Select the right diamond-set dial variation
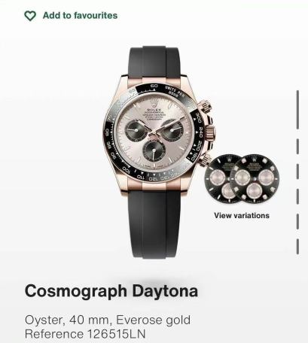Screen dimensions: 308x343 (x=255, y=179)
